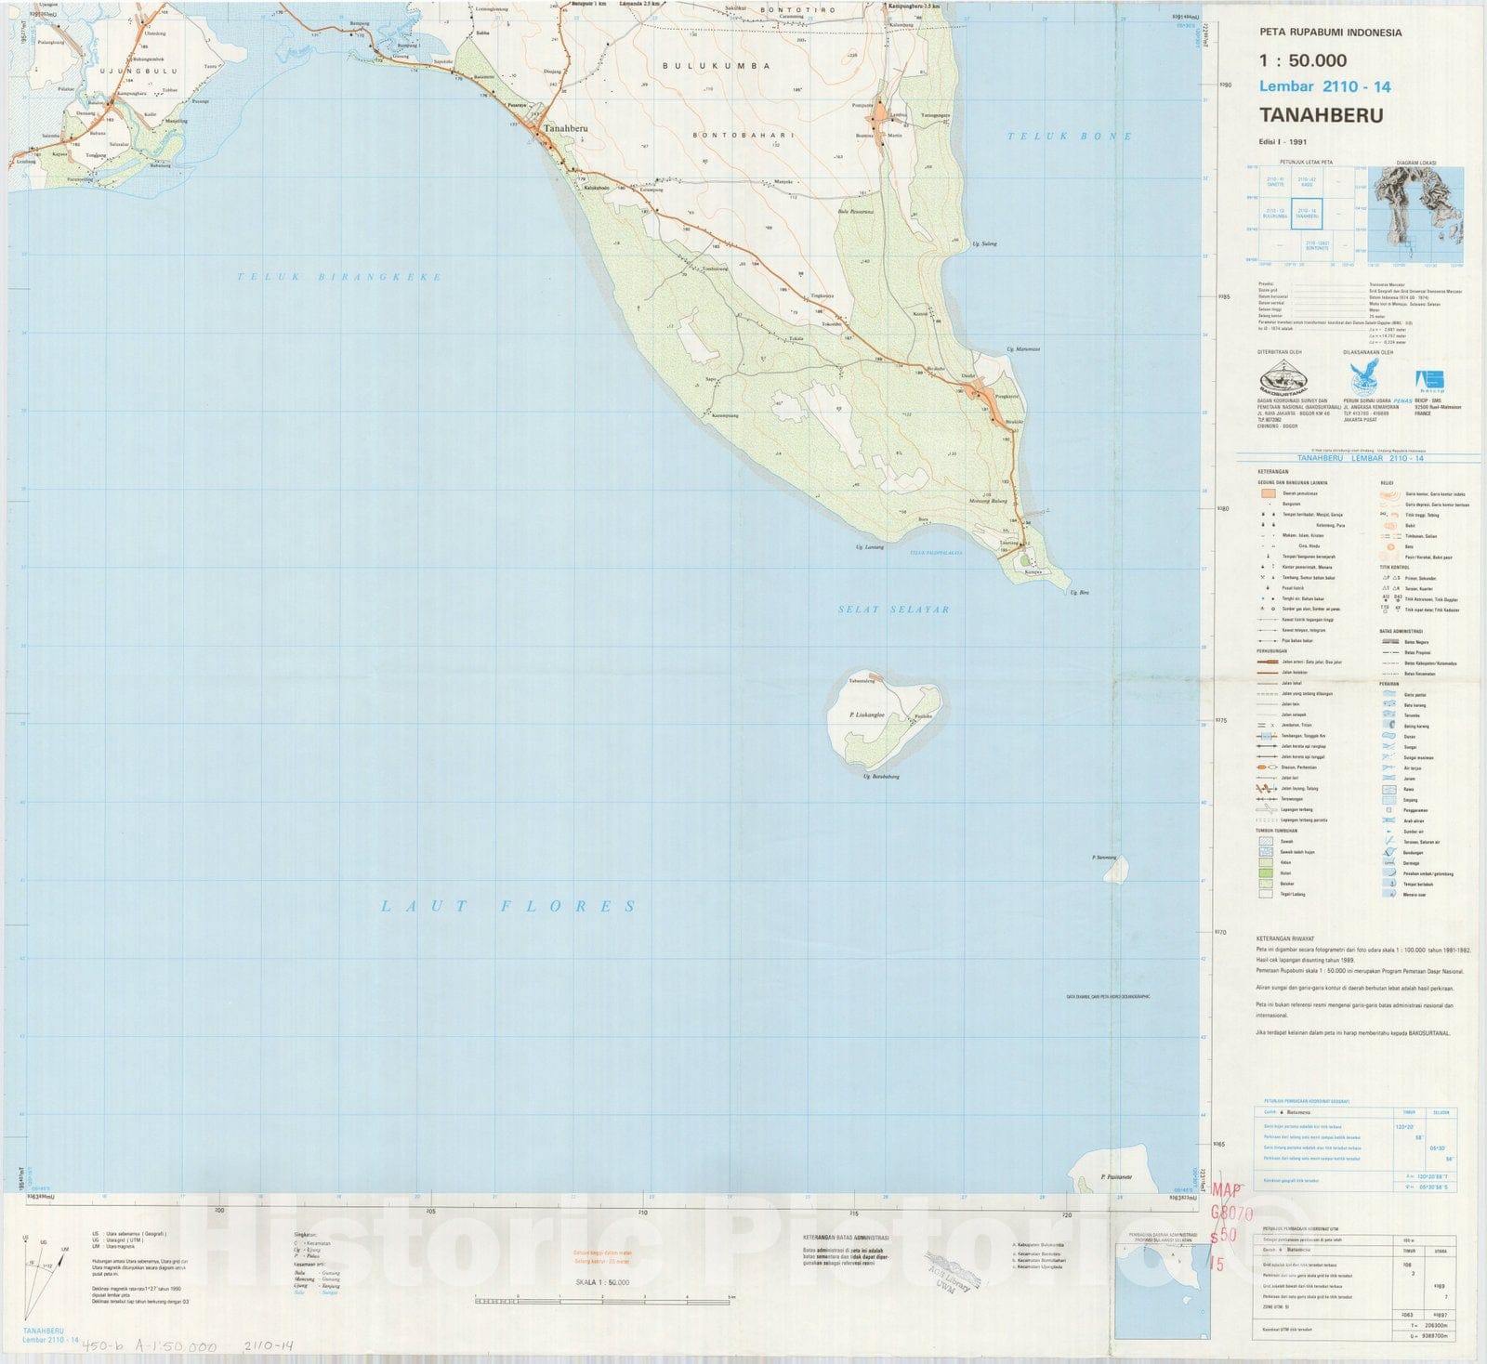This screenshot has width=1487, height=1364.
Task: Click the TELUK BONE bay label
Action: tap(1070, 136)
